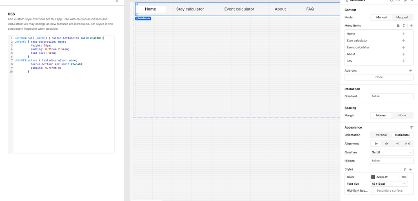Set alignment to justify spread
The width and height of the screenshot is (418, 201).
407,144
